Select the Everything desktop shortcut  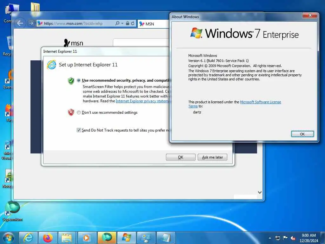(8, 79)
